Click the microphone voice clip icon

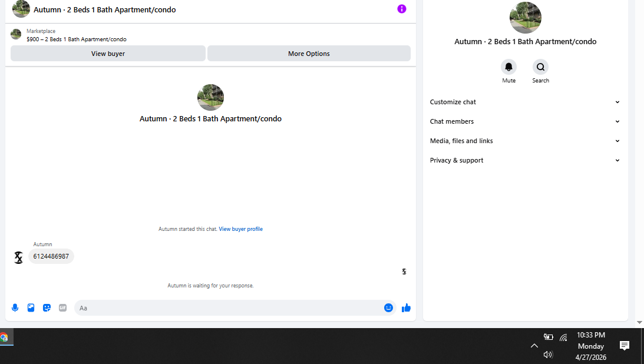coord(15,308)
